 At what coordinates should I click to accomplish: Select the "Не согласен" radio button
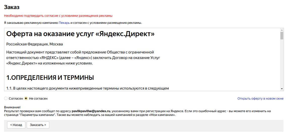tap(26, 99)
